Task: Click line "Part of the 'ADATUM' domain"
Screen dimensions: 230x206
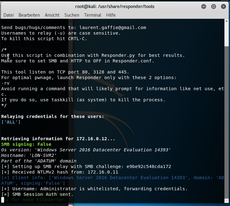Action: [x=39, y=161]
